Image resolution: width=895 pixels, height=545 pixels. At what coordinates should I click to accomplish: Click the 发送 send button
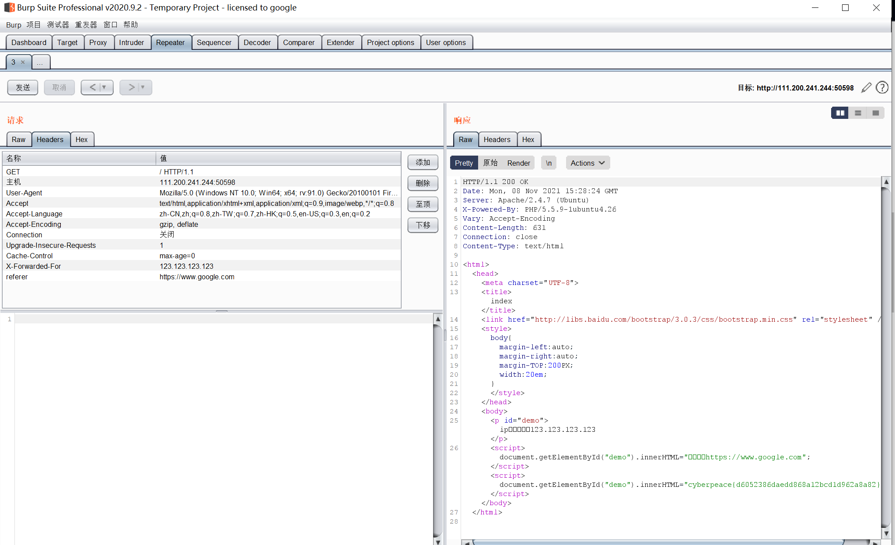point(23,87)
